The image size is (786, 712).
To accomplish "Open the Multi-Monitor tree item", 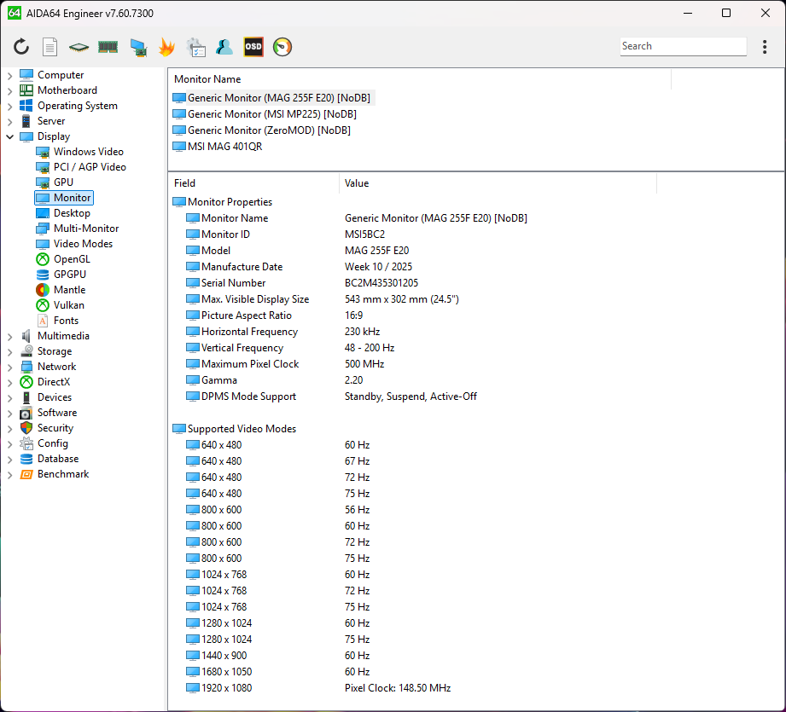I will pos(77,229).
